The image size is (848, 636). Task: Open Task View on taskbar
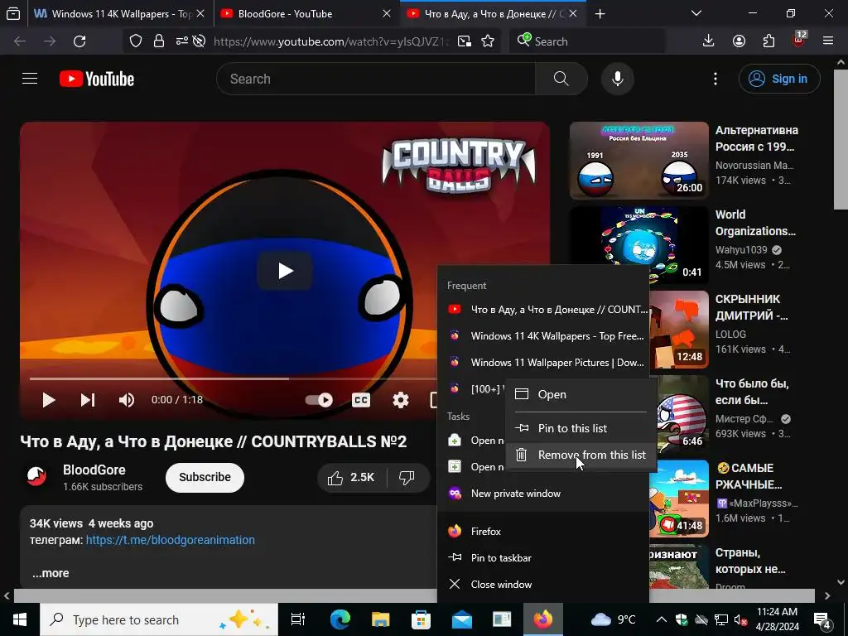coord(298,619)
